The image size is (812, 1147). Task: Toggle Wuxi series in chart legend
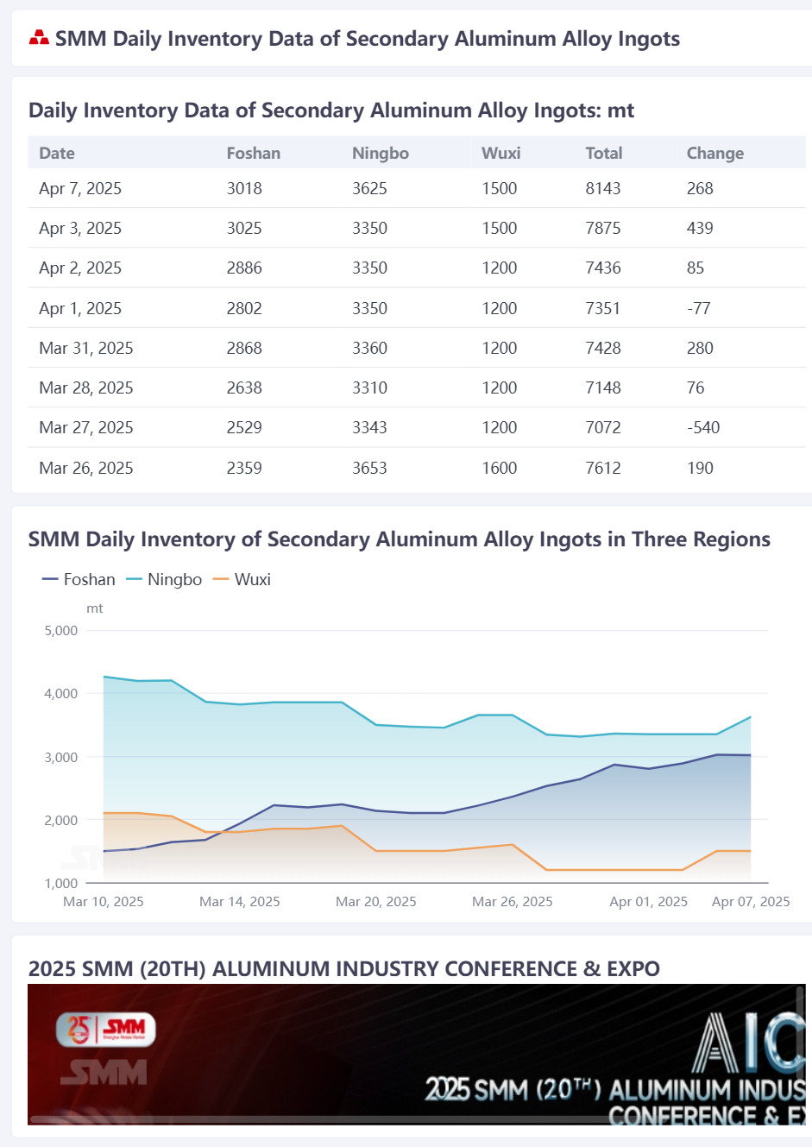click(242, 579)
